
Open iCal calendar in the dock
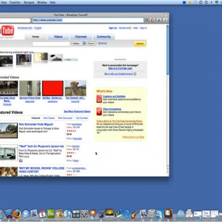click(x=42, y=214)
